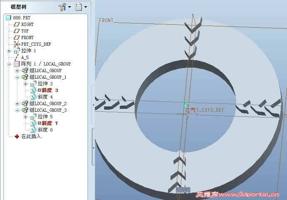This screenshot has width=287, height=200.
Task: Click the 斜度 4 draft feature icon
Action: [33, 97]
